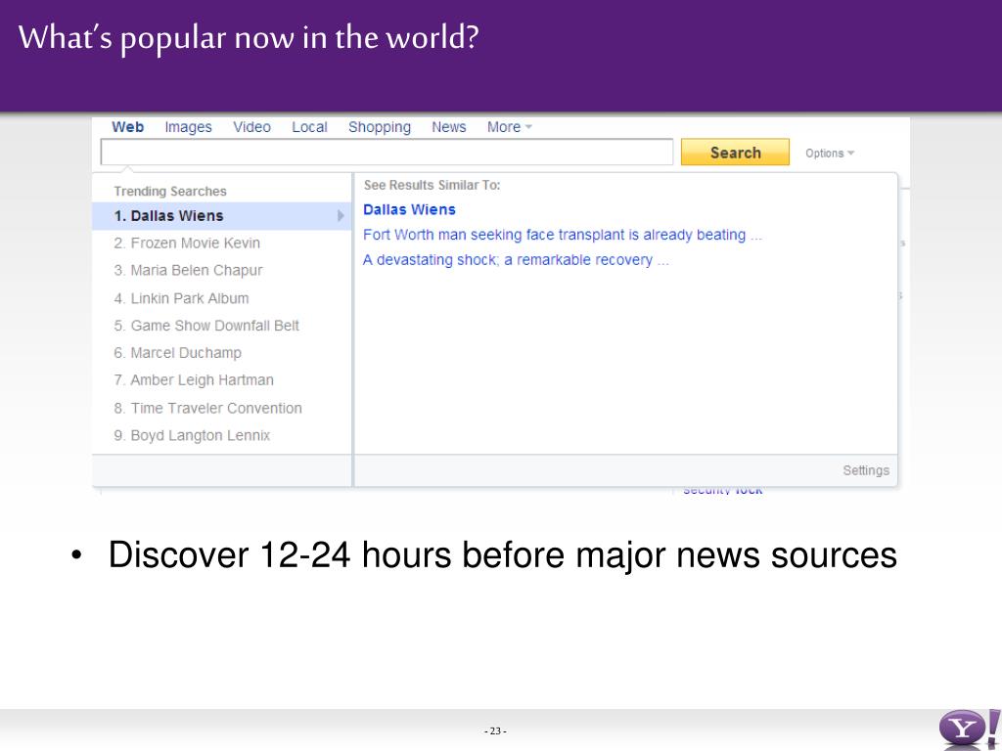Switch to the Local tab
1002x751 pixels.
click(x=309, y=127)
